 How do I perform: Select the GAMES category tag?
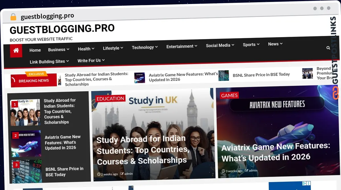pos(229,95)
